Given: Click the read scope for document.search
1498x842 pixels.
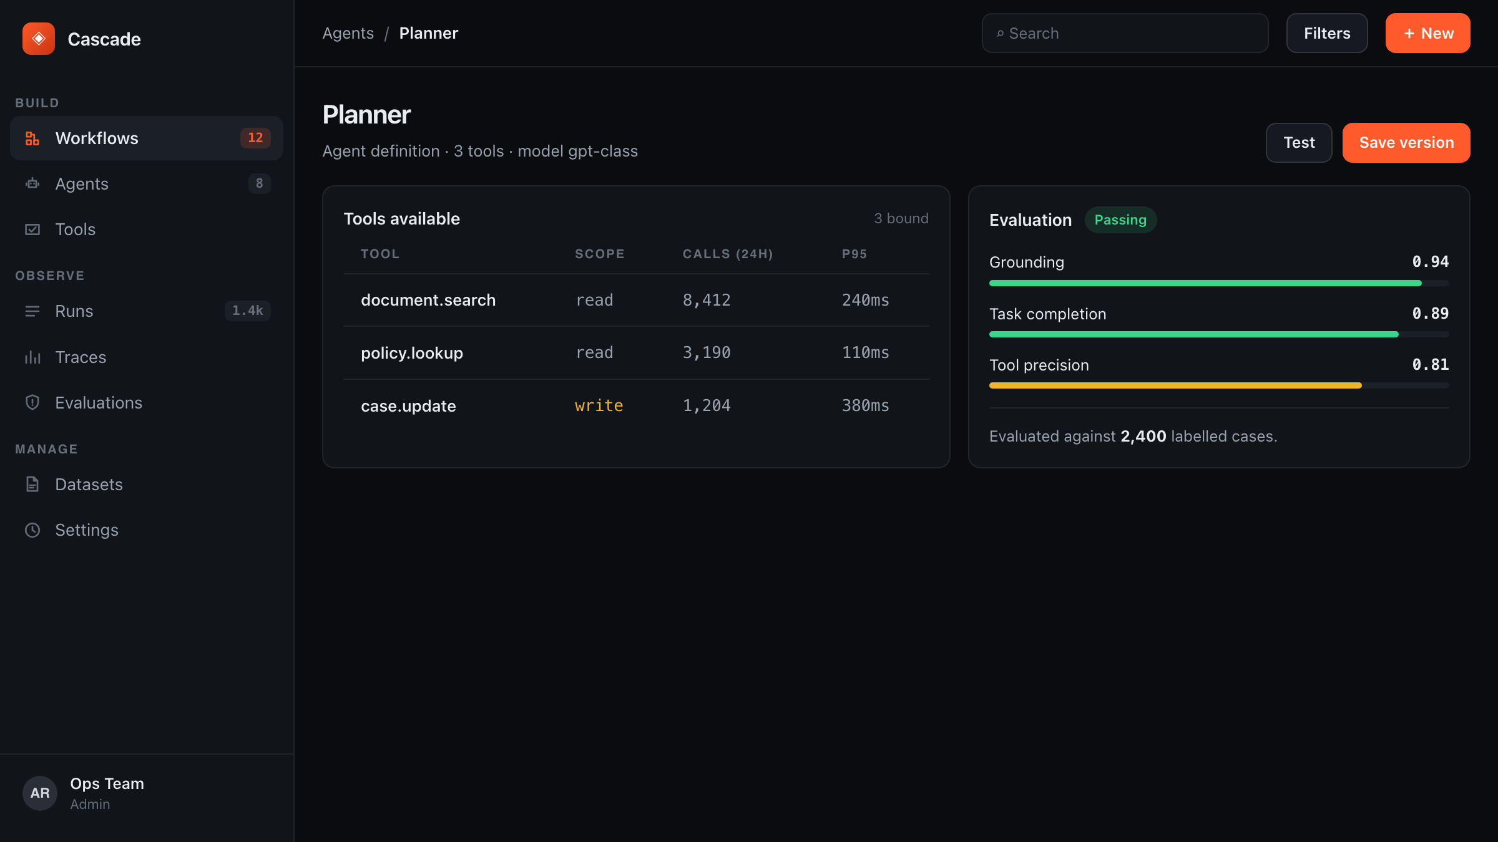Looking at the screenshot, I should point(594,300).
